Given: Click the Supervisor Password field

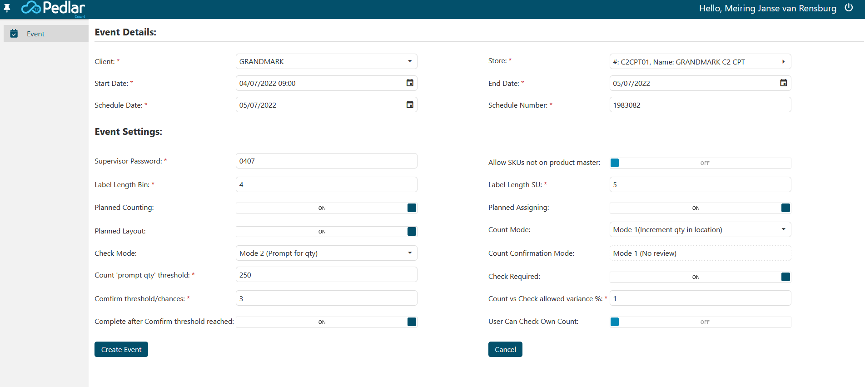Looking at the screenshot, I should (x=326, y=161).
